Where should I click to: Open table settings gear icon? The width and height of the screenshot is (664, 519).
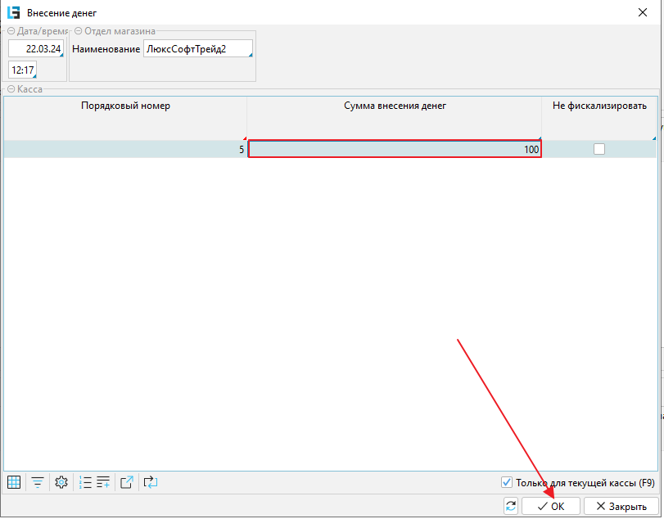61,482
